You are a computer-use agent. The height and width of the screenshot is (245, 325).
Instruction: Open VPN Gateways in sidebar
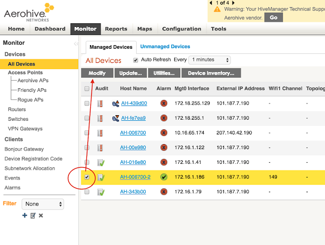(x=25, y=129)
